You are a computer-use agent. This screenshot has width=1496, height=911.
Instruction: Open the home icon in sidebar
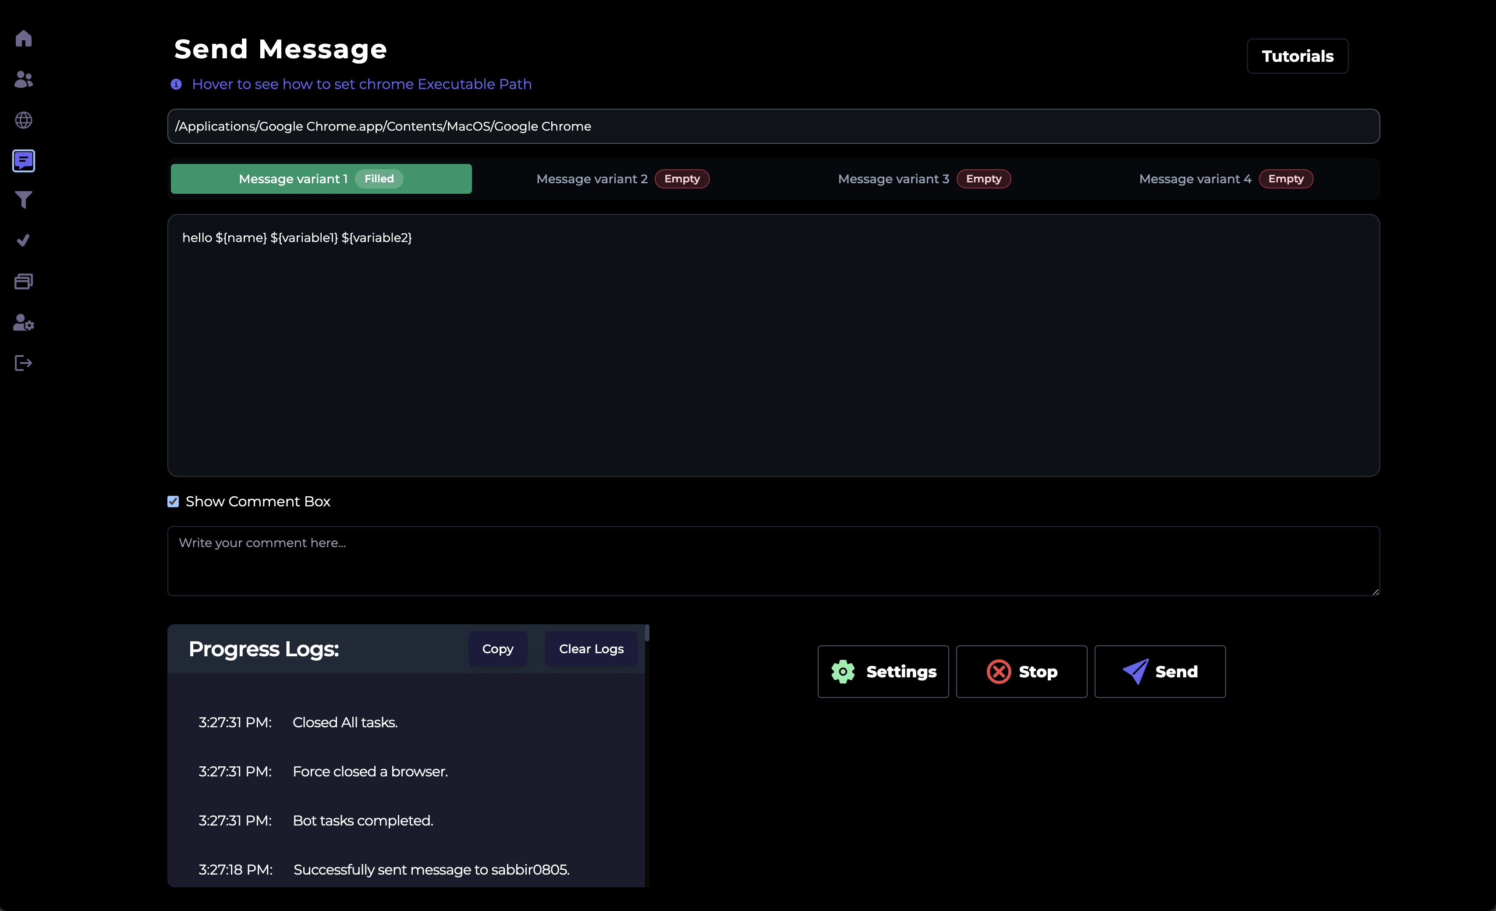pos(24,38)
